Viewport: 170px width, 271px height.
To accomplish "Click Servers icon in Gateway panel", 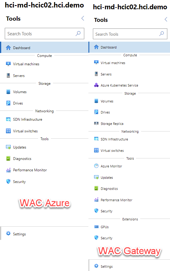I will coord(96,74).
